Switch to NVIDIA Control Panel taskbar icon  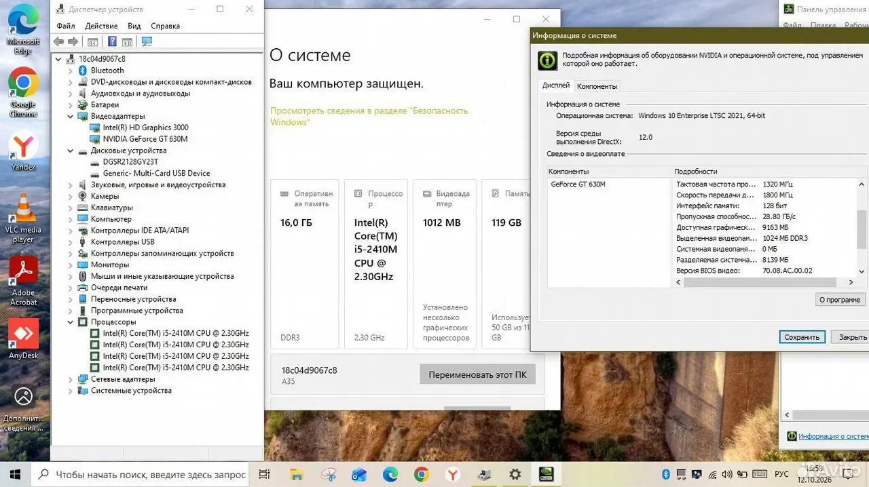point(547,474)
